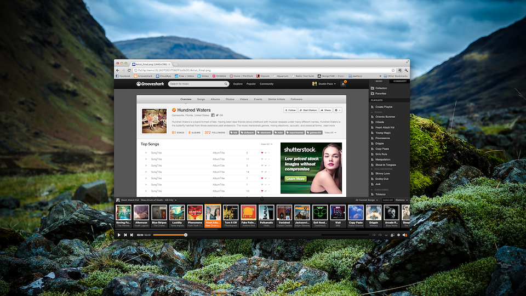Open the Stations dropdown in the queue bar
526x296 pixels.
point(402,200)
